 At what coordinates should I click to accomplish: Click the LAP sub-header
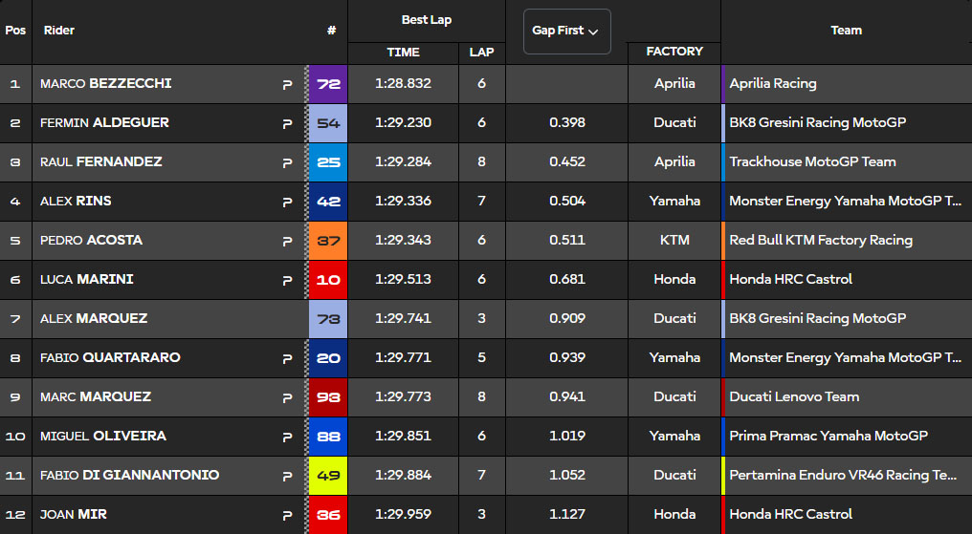pos(481,53)
